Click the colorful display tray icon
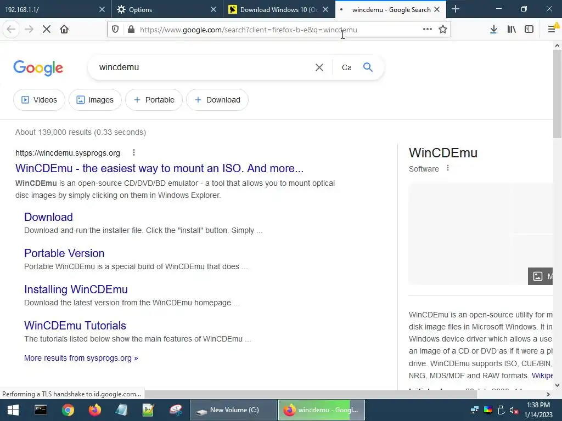The height and width of the screenshot is (421, 562). point(488,410)
